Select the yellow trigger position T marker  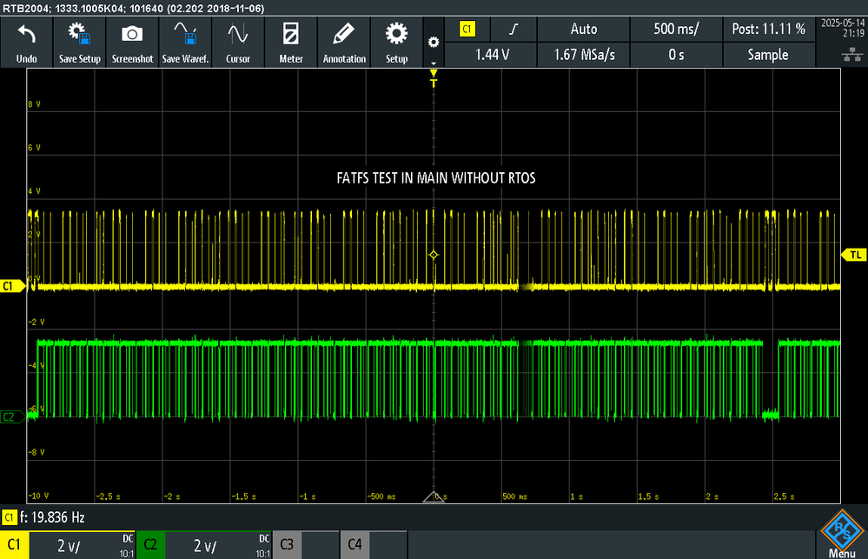(434, 78)
